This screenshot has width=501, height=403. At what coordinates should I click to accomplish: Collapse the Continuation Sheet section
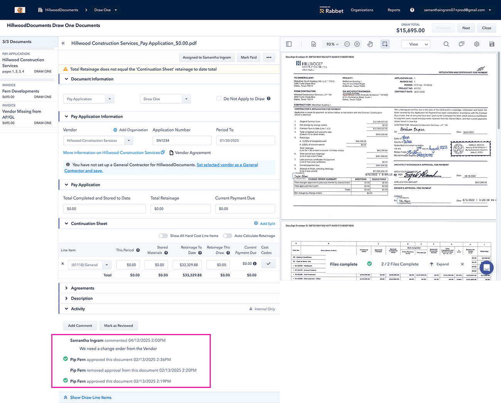point(66,224)
